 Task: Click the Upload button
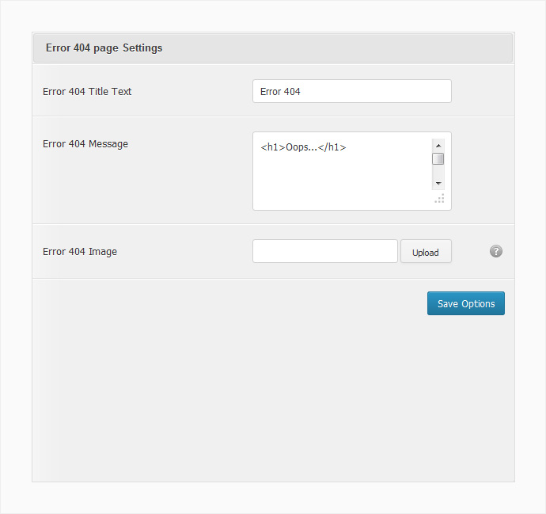[426, 251]
